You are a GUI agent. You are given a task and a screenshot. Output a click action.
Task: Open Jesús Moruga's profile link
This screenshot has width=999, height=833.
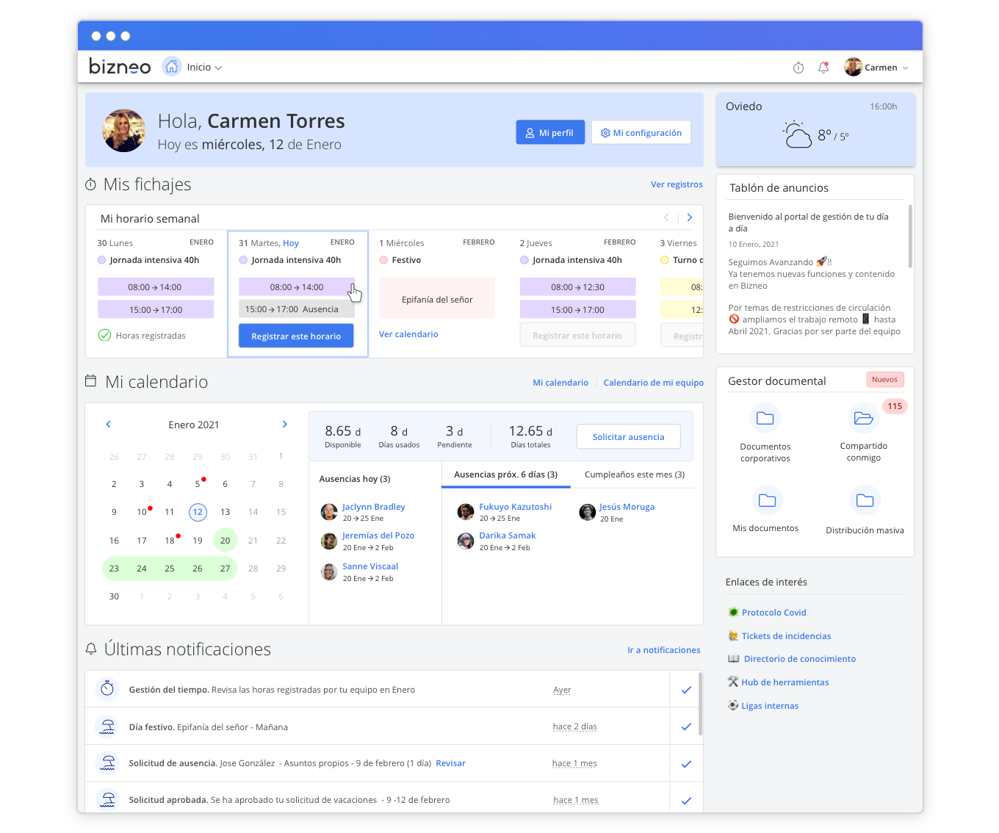coord(627,507)
